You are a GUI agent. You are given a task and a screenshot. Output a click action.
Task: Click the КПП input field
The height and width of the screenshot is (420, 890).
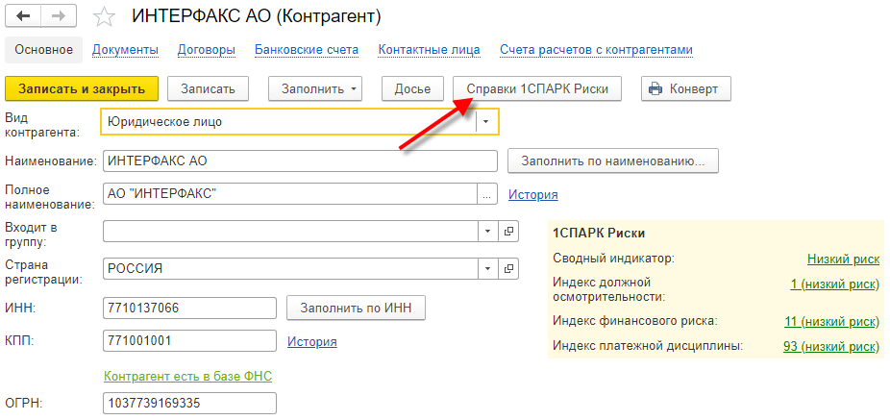[x=189, y=341]
